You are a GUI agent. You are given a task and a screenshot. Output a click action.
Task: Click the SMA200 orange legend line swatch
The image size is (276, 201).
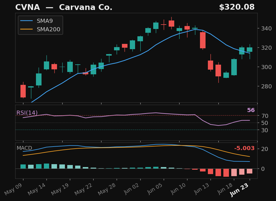27,29
